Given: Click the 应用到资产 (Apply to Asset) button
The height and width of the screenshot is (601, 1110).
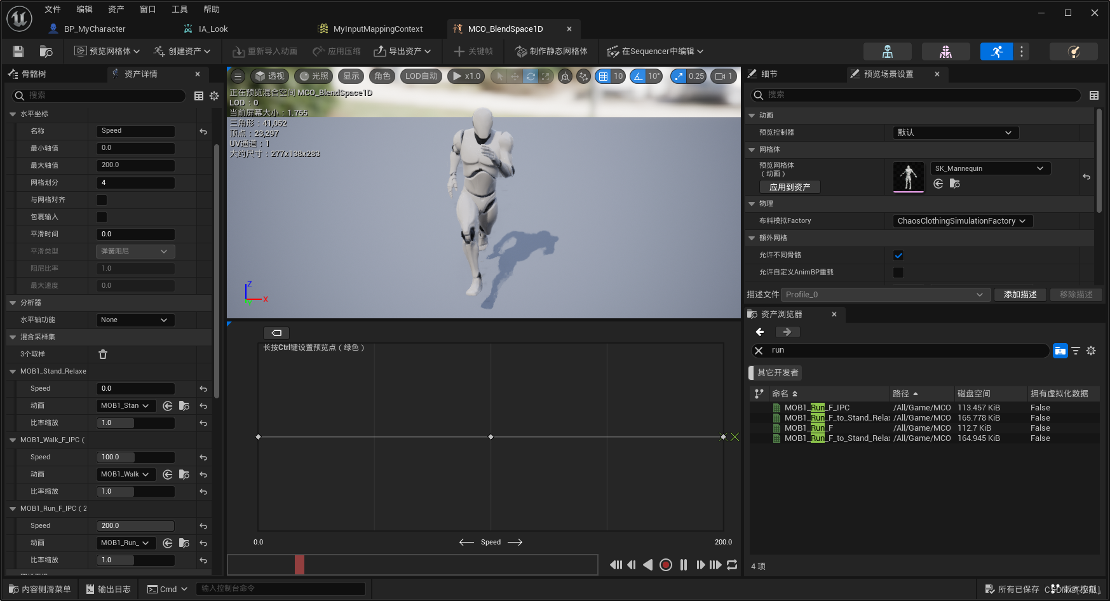Looking at the screenshot, I should tap(790, 187).
